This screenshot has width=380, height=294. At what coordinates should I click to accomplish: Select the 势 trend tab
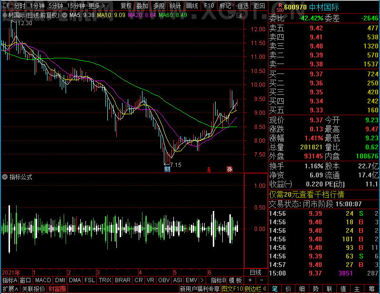(315, 289)
